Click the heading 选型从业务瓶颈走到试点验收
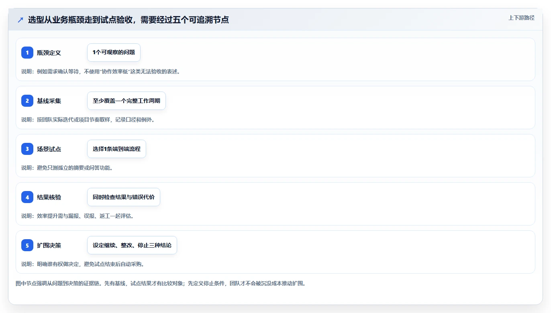 (129, 20)
